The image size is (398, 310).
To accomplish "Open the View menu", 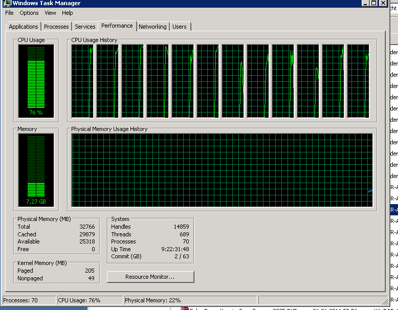I will (50, 13).
